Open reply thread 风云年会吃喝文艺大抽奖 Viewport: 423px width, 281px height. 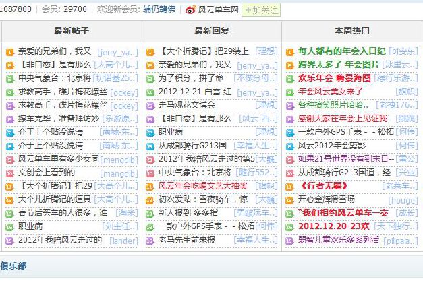(203, 186)
